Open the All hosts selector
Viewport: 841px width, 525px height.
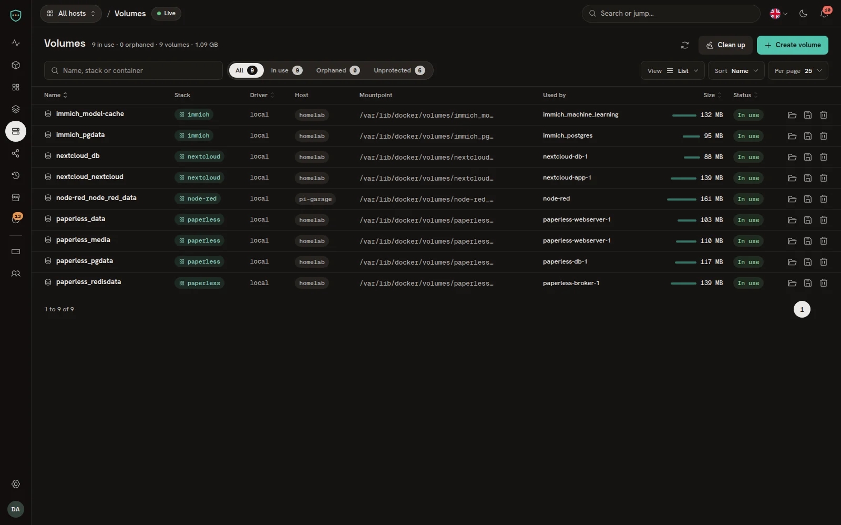pyautogui.click(x=71, y=14)
